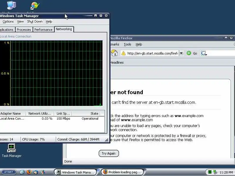Click the 100 Mbps link speed cell
Image resolution: width=235 pixels, height=176 pixels.
tap(63, 119)
